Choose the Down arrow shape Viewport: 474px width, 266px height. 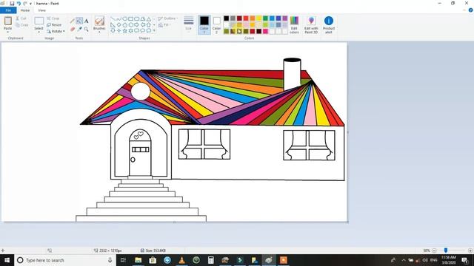[113, 30]
